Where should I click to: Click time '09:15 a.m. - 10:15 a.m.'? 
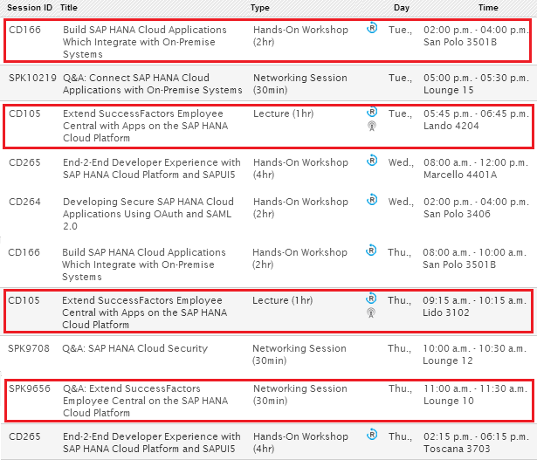coord(475,300)
